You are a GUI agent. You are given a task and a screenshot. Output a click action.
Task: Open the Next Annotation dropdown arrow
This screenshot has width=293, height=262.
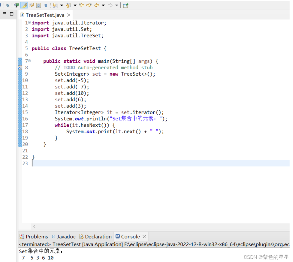tap(61, 6)
